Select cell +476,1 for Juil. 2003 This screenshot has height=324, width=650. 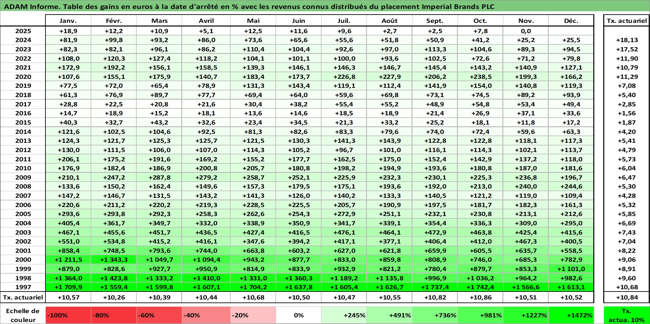344,233
